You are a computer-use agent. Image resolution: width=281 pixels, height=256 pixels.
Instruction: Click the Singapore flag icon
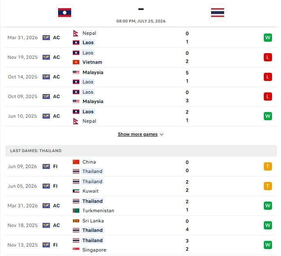pos(76,249)
